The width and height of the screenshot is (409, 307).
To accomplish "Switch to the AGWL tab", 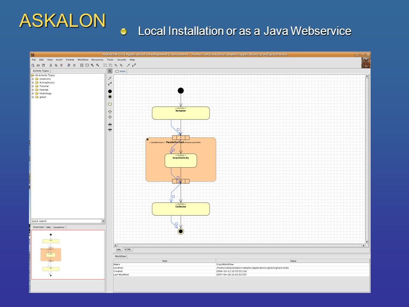I will pos(128,249).
